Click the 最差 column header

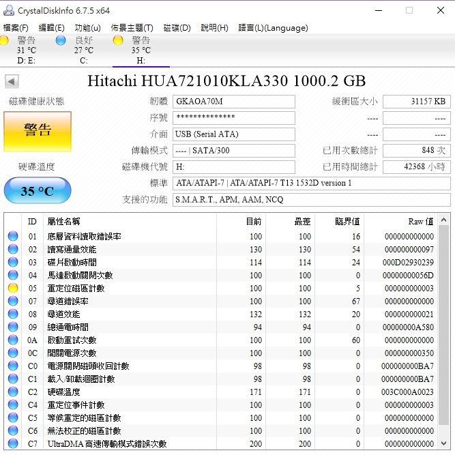click(x=291, y=222)
